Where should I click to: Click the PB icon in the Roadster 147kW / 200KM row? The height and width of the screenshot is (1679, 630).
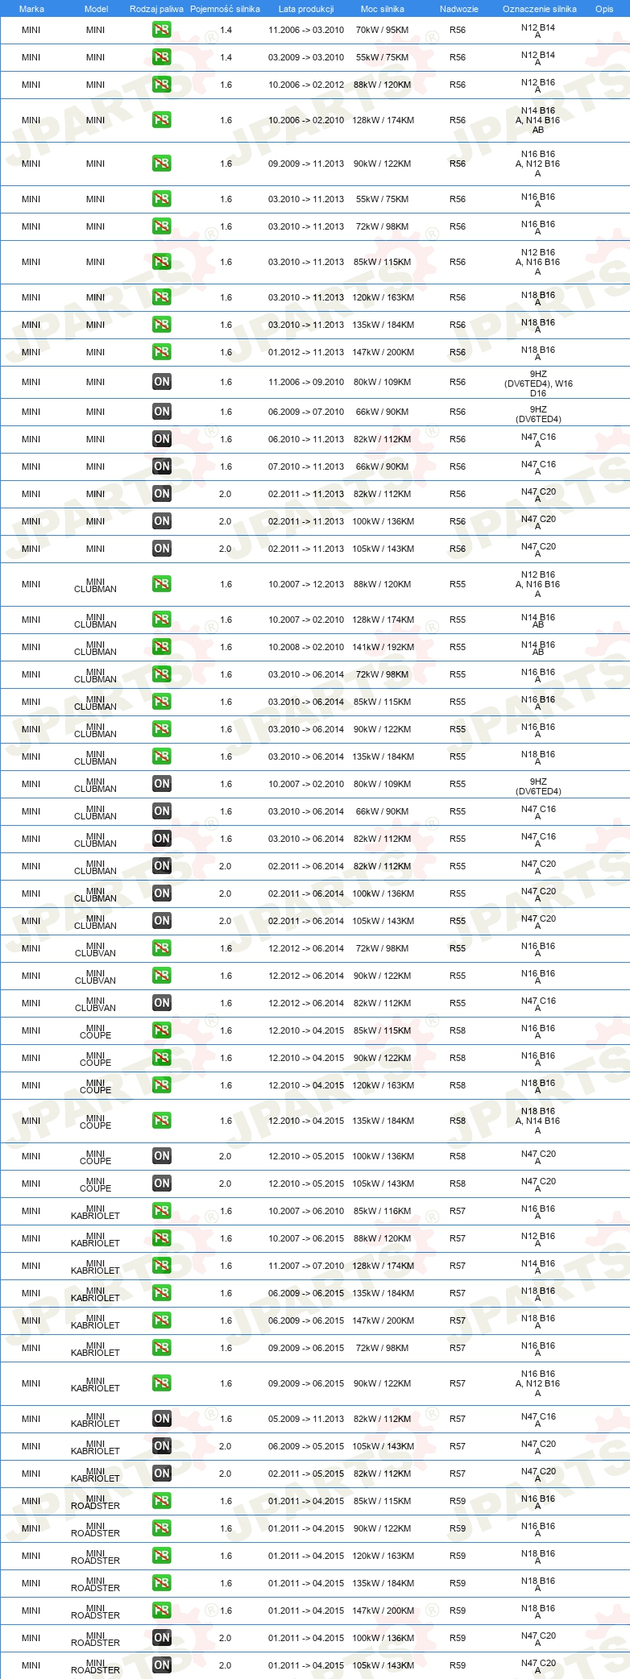[162, 1611]
